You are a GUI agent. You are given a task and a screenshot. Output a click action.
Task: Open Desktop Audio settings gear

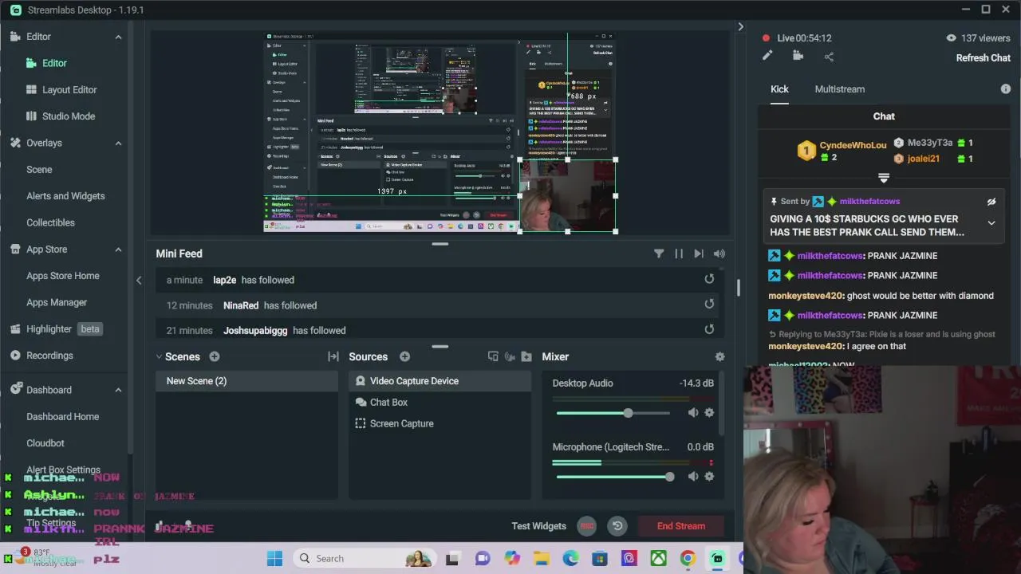tap(709, 412)
